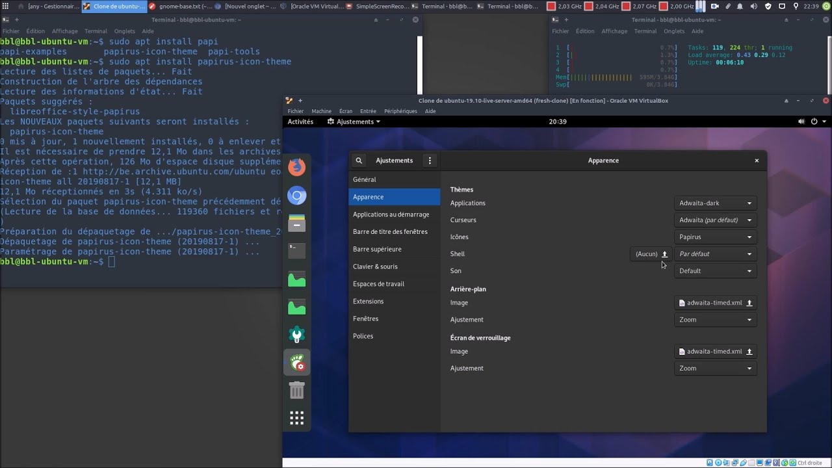Open Firefox from the GNOME dock
This screenshot has width=832, height=468.
pyautogui.click(x=297, y=168)
